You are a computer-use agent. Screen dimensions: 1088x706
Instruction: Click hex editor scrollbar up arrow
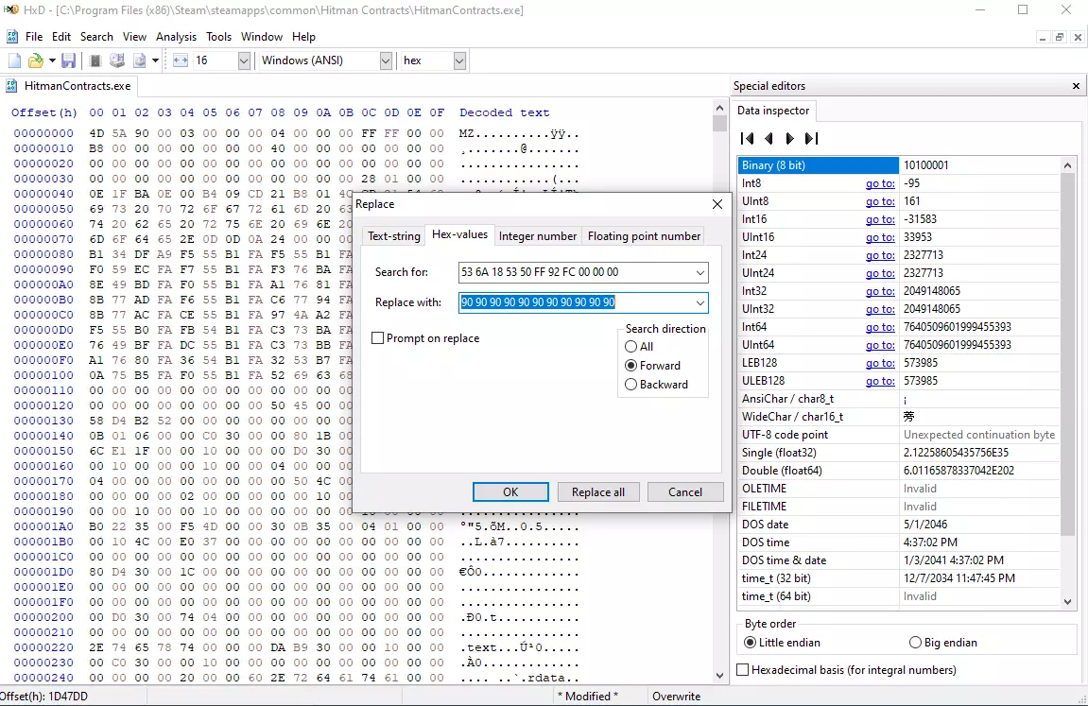719,108
